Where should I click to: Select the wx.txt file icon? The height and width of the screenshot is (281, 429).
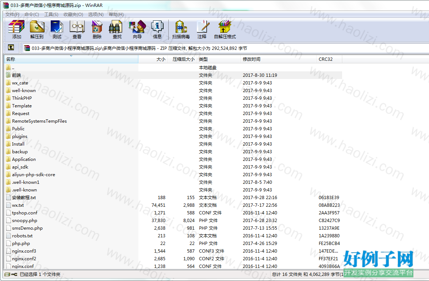coord(8,205)
